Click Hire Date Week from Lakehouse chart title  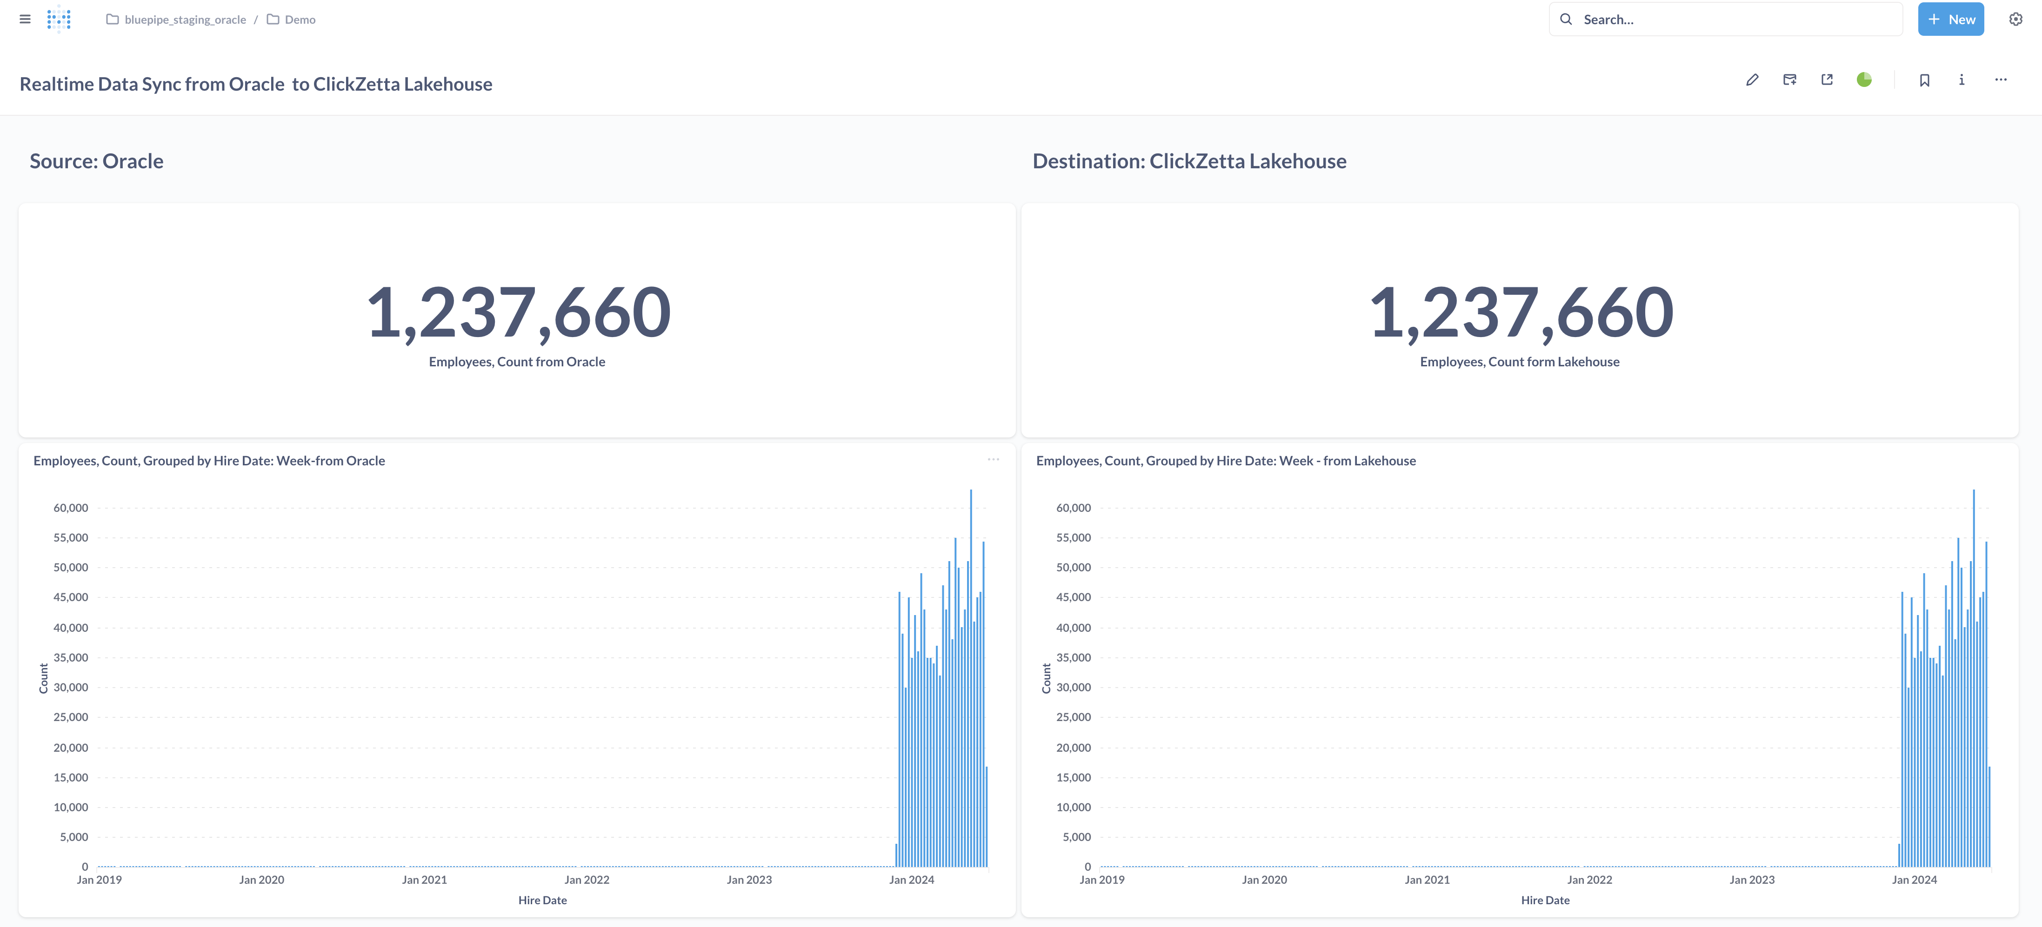[1226, 461]
